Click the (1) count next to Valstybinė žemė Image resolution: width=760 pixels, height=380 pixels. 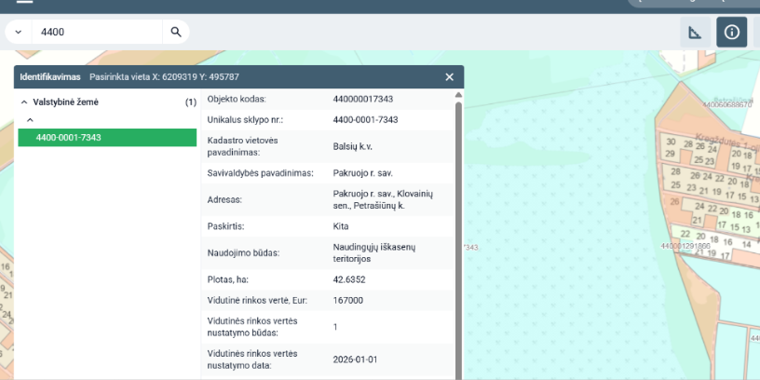click(191, 102)
